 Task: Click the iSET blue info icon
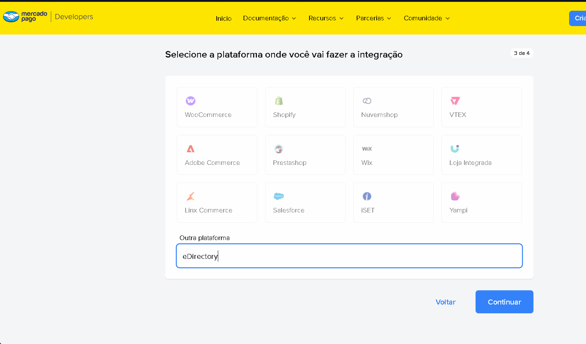367,196
